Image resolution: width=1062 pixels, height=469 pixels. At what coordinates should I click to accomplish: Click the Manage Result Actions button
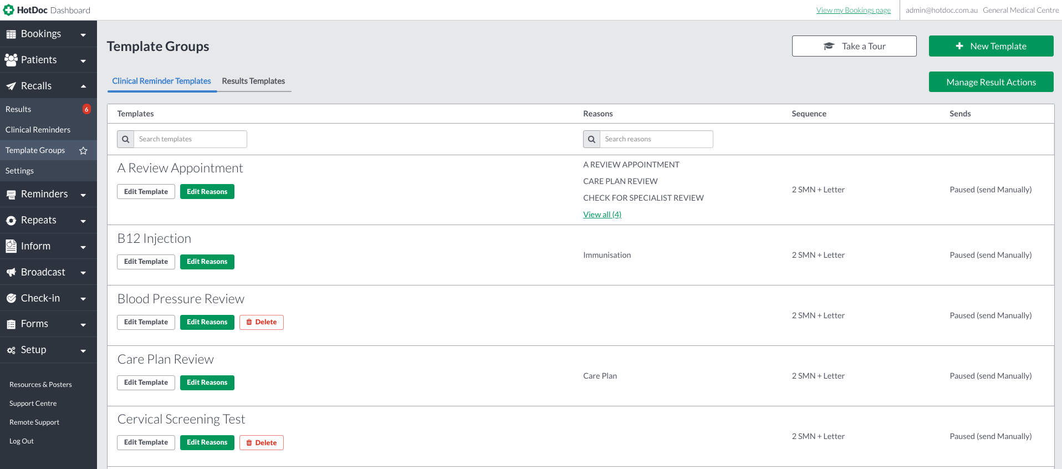click(991, 82)
